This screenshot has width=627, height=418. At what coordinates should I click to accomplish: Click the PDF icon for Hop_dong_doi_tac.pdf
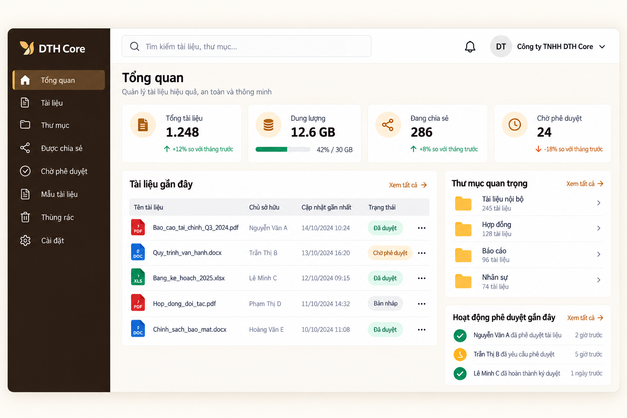138,303
